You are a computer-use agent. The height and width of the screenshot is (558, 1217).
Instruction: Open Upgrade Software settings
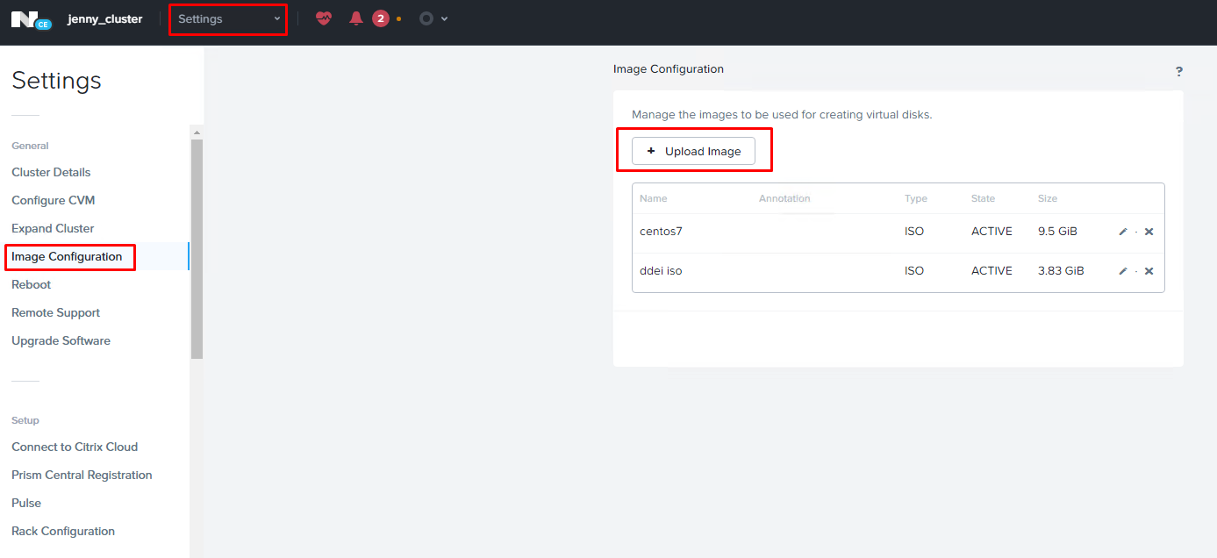[x=61, y=341]
